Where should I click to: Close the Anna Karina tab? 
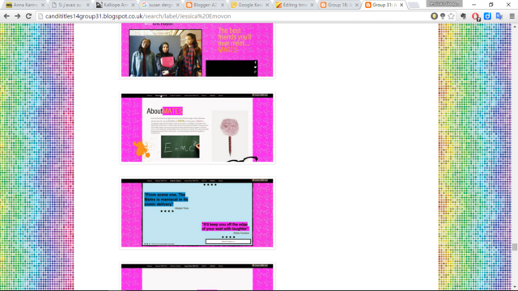(x=43, y=5)
